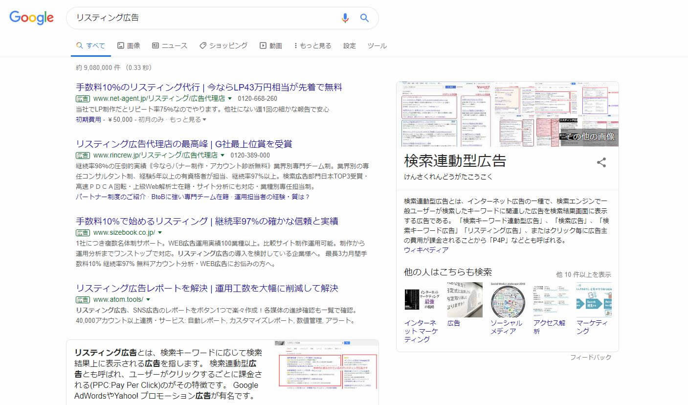
Task: Follow the ウィキペディア source link
Action: (426, 250)
